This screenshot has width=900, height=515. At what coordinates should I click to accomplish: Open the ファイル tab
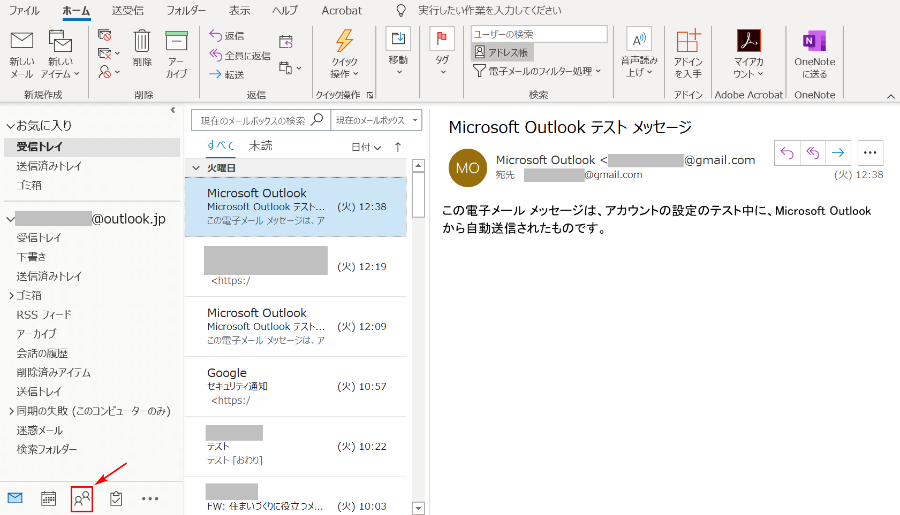click(25, 11)
